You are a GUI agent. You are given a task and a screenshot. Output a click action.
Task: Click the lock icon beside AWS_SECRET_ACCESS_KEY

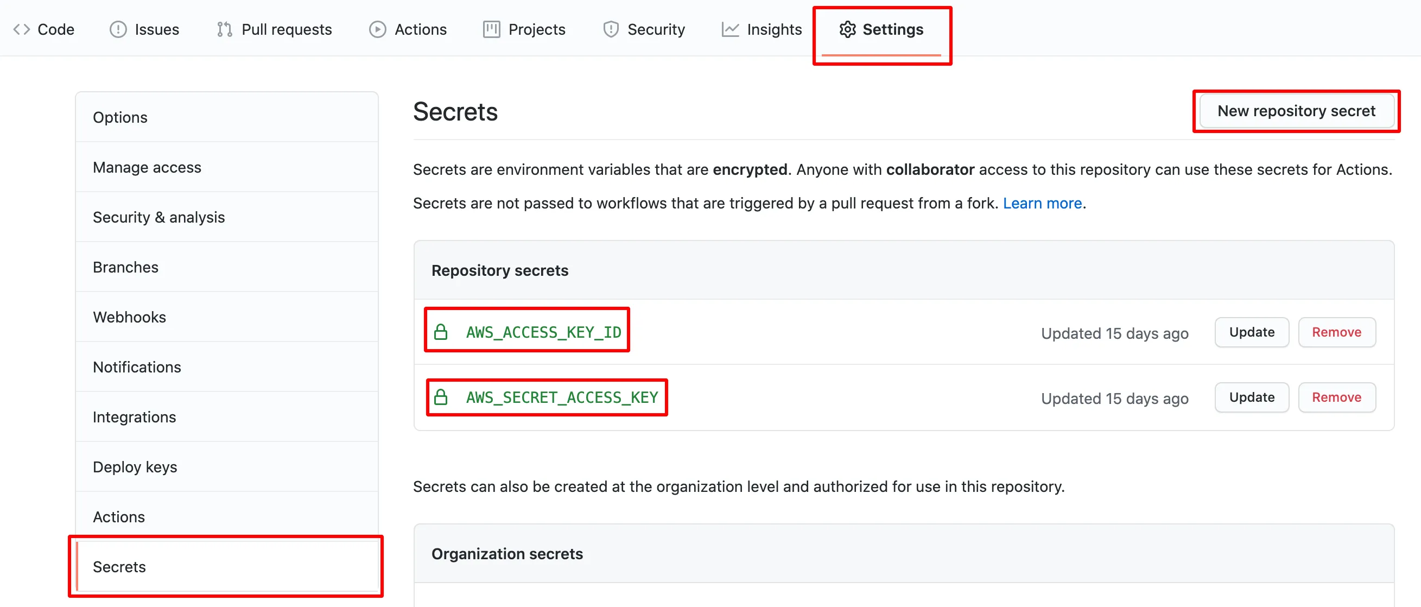coord(441,397)
